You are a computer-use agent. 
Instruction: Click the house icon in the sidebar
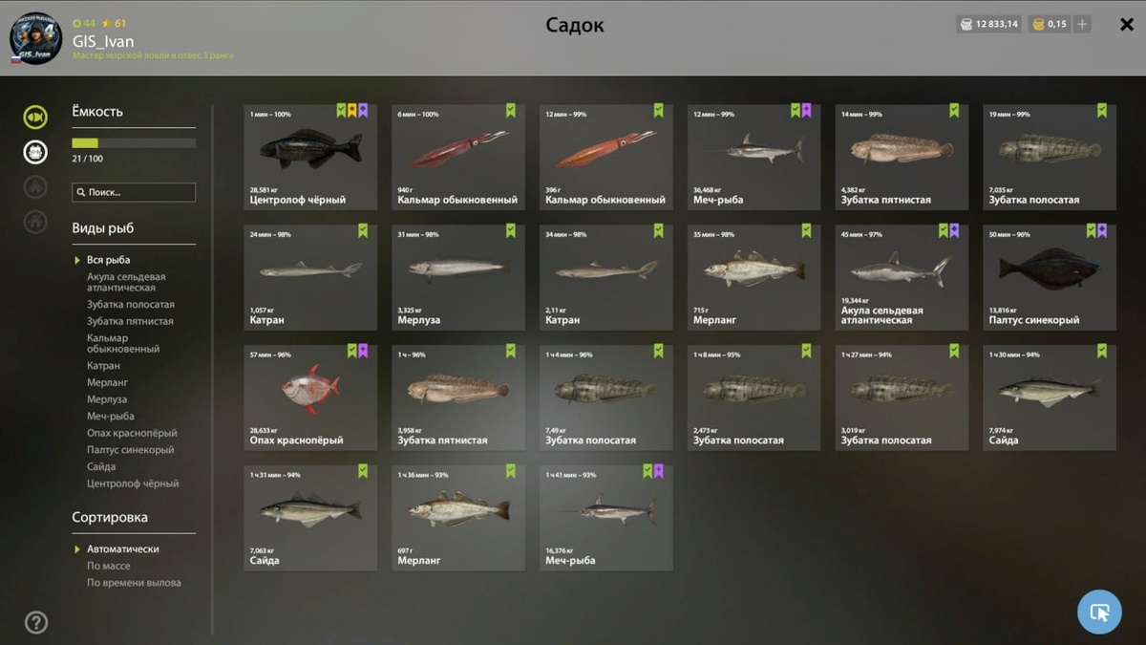coord(35,222)
